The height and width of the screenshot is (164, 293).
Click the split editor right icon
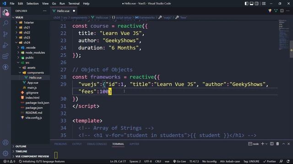pos(282,11)
